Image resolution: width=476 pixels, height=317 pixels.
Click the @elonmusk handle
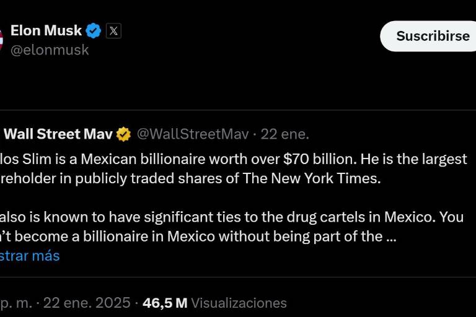click(x=50, y=50)
